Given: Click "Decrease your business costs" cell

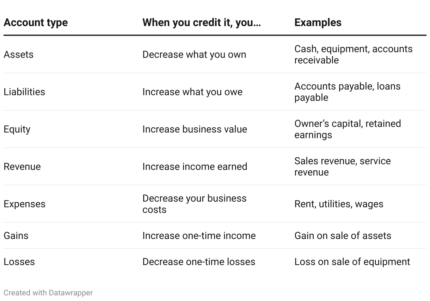Looking at the screenshot, I should [x=195, y=204].
